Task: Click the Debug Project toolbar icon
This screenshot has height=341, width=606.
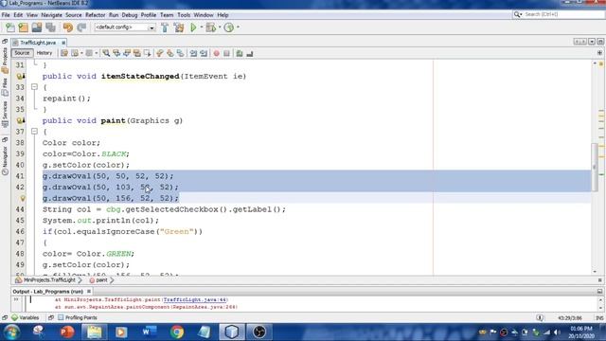Action: tap(210, 27)
